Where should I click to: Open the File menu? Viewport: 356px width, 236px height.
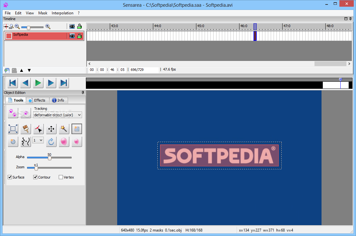pos(8,13)
